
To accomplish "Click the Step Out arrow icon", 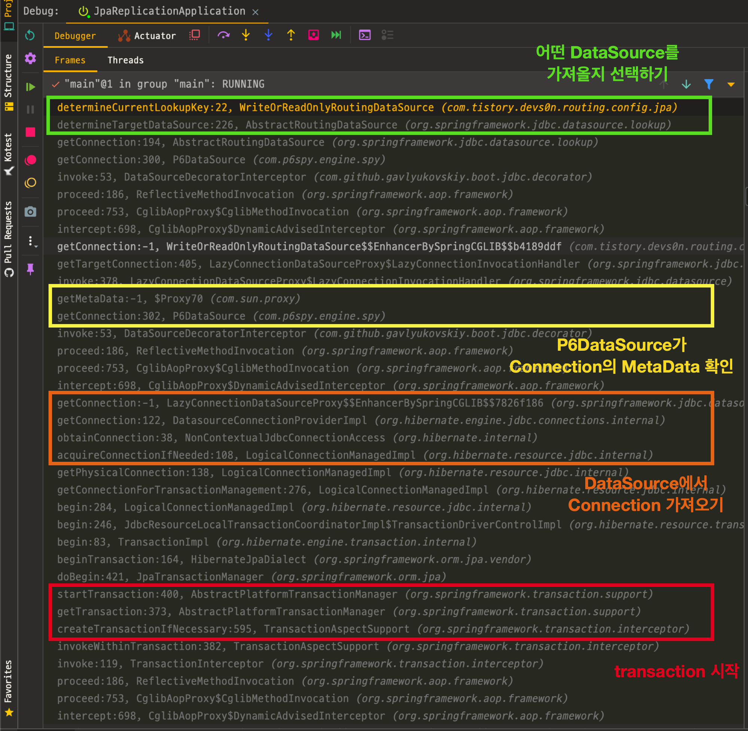I will (291, 35).
